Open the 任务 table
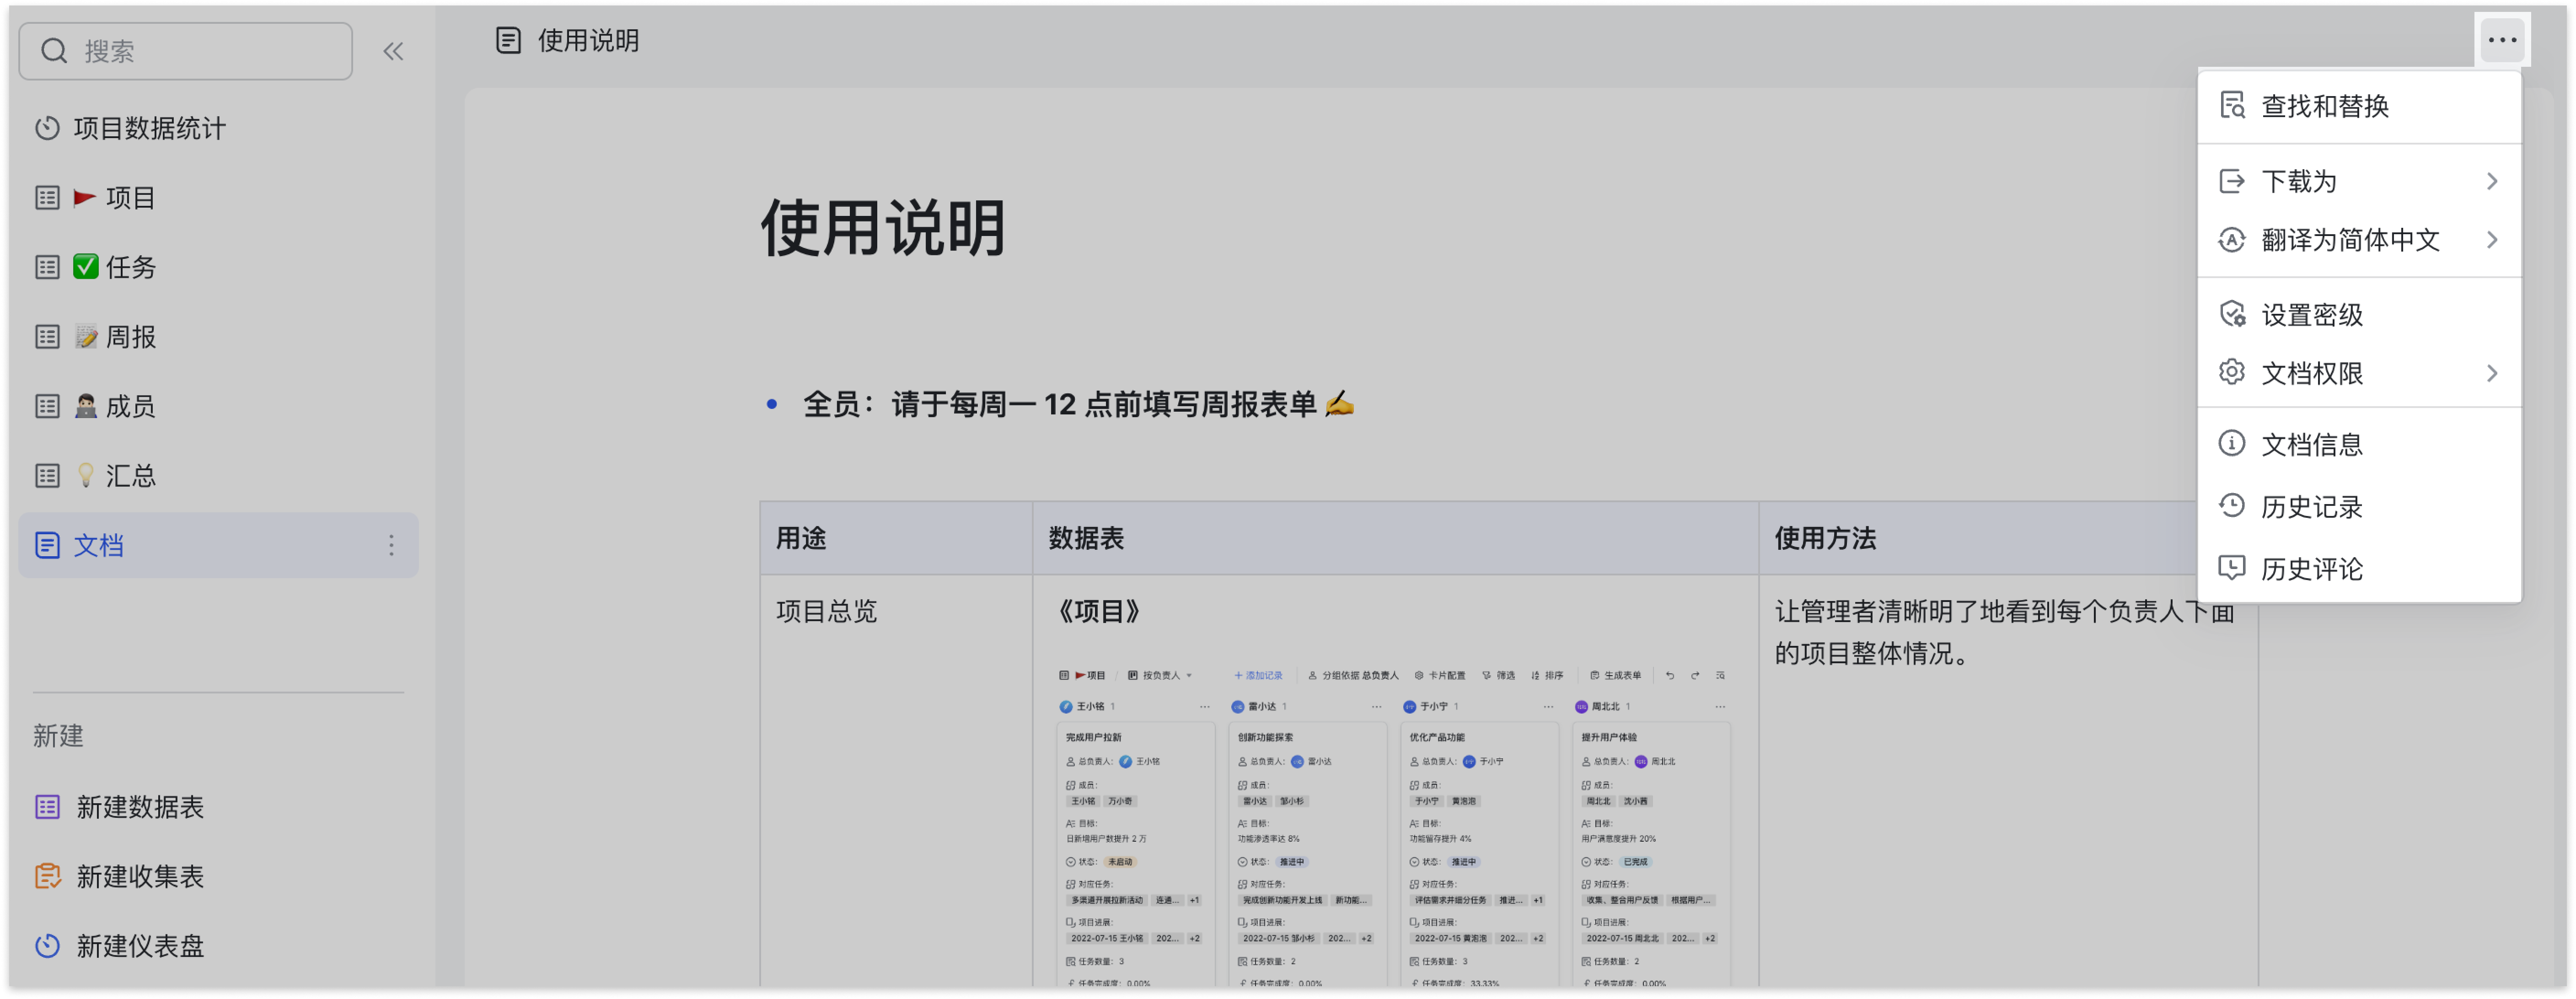Viewport: 2576px width, 999px height. click(130, 267)
